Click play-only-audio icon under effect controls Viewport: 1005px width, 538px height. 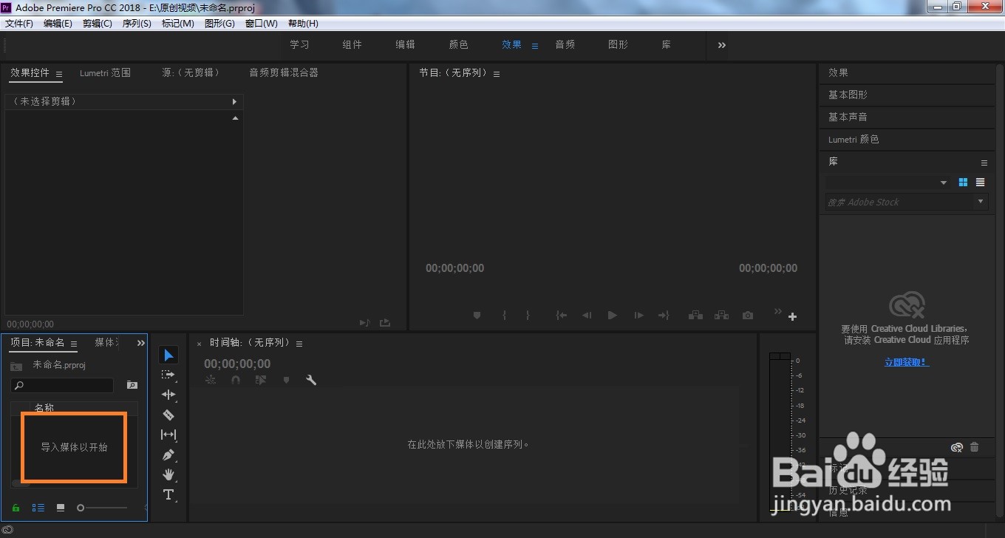point(364,323)
